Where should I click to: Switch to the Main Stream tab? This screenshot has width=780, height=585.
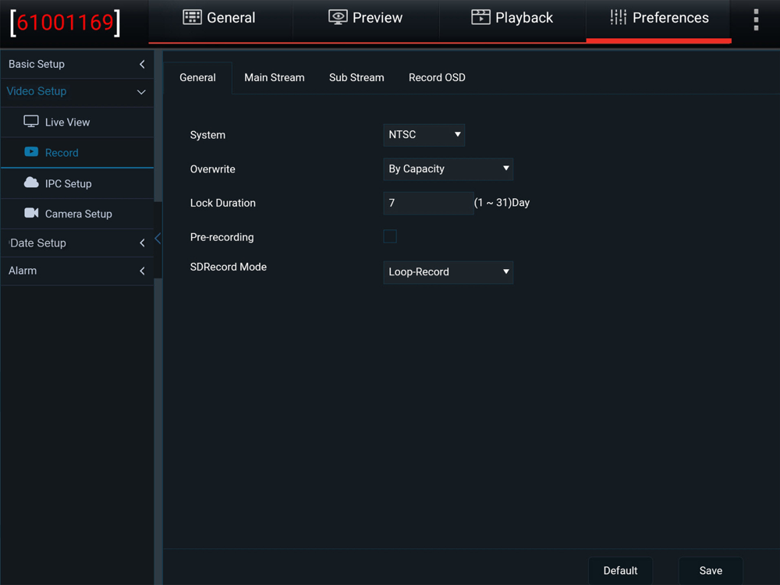274,78
